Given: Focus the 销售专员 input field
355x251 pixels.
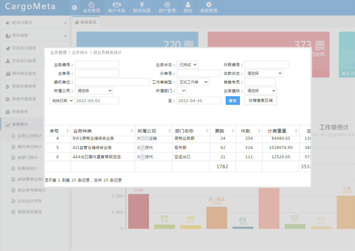Looking at the screenshot, I should 260,82.
